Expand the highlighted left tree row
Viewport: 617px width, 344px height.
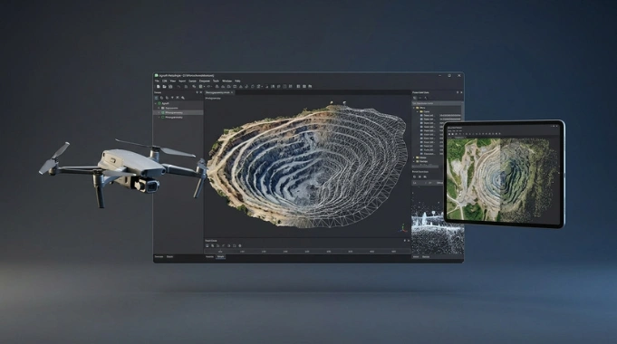(x=159, y=113)
